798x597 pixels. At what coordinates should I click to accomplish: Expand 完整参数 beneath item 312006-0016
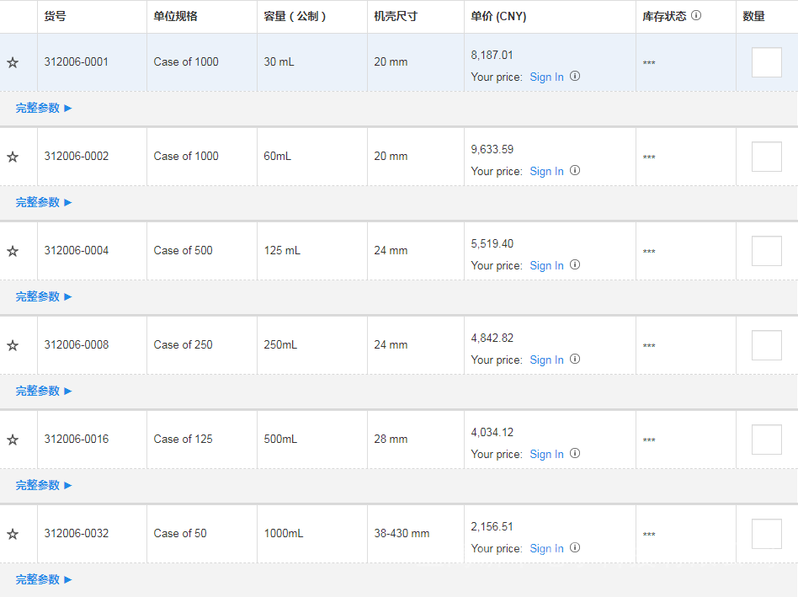pos(44,485)
